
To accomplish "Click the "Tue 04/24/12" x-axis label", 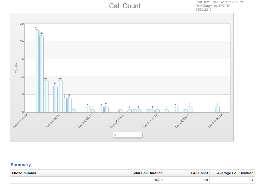I will pyautogui.click(x=53, y=121).
